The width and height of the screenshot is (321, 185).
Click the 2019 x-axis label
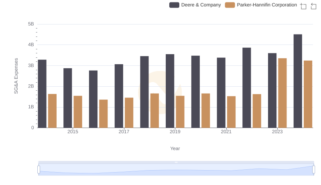pos(175,132)
